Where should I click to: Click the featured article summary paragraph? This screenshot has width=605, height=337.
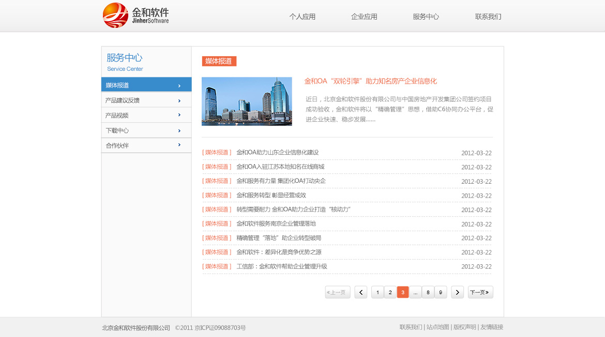[399, 109]
